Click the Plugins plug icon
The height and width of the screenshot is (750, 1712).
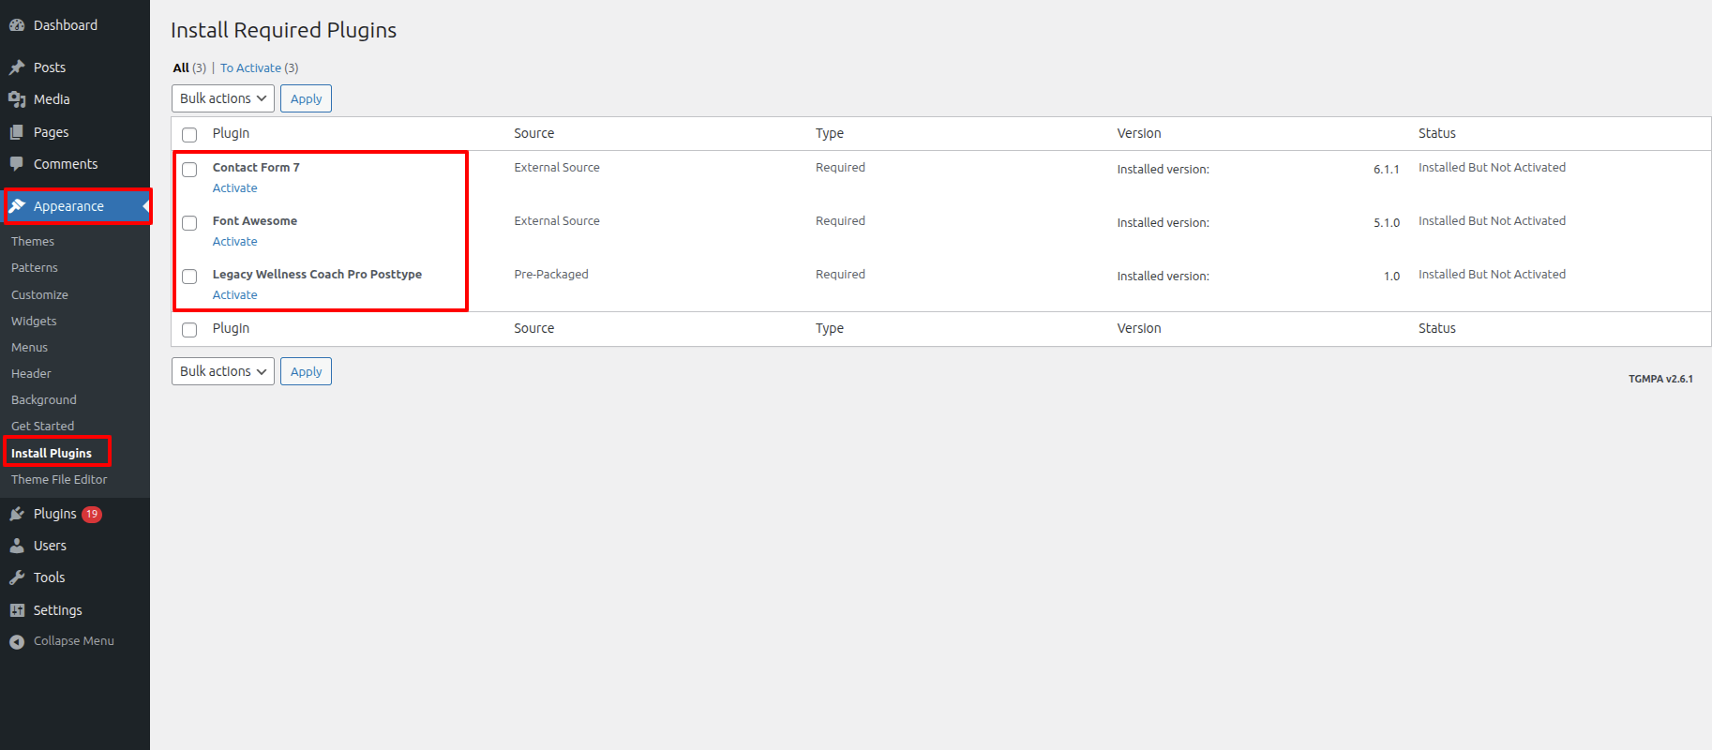click(x=17, y=514)
